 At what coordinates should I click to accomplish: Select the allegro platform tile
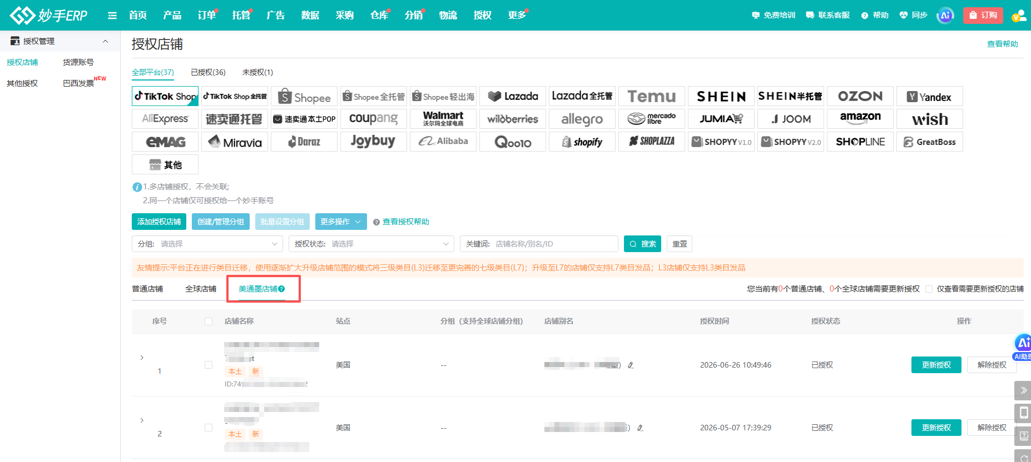pos(582,119)
